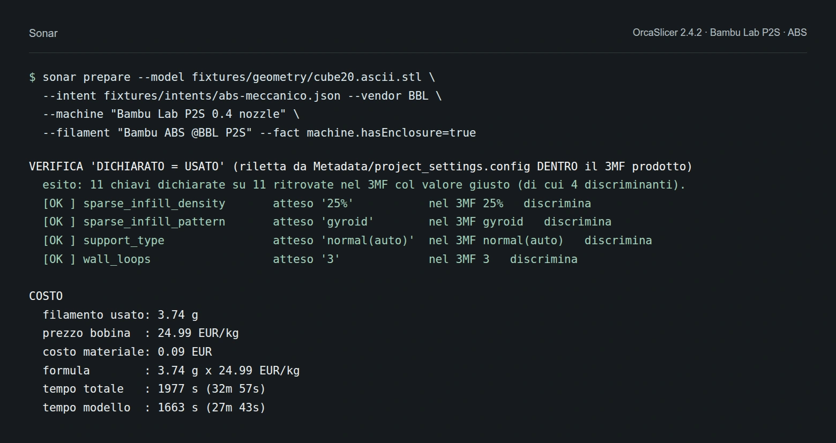Click the OK badge for sparse_infill_density
This screenshot has width=836, height=443.
(x=59, y=204)
